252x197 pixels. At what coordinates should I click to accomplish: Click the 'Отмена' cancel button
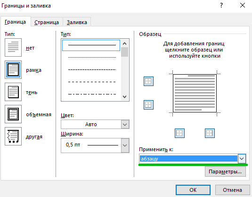tap(232, 190)
